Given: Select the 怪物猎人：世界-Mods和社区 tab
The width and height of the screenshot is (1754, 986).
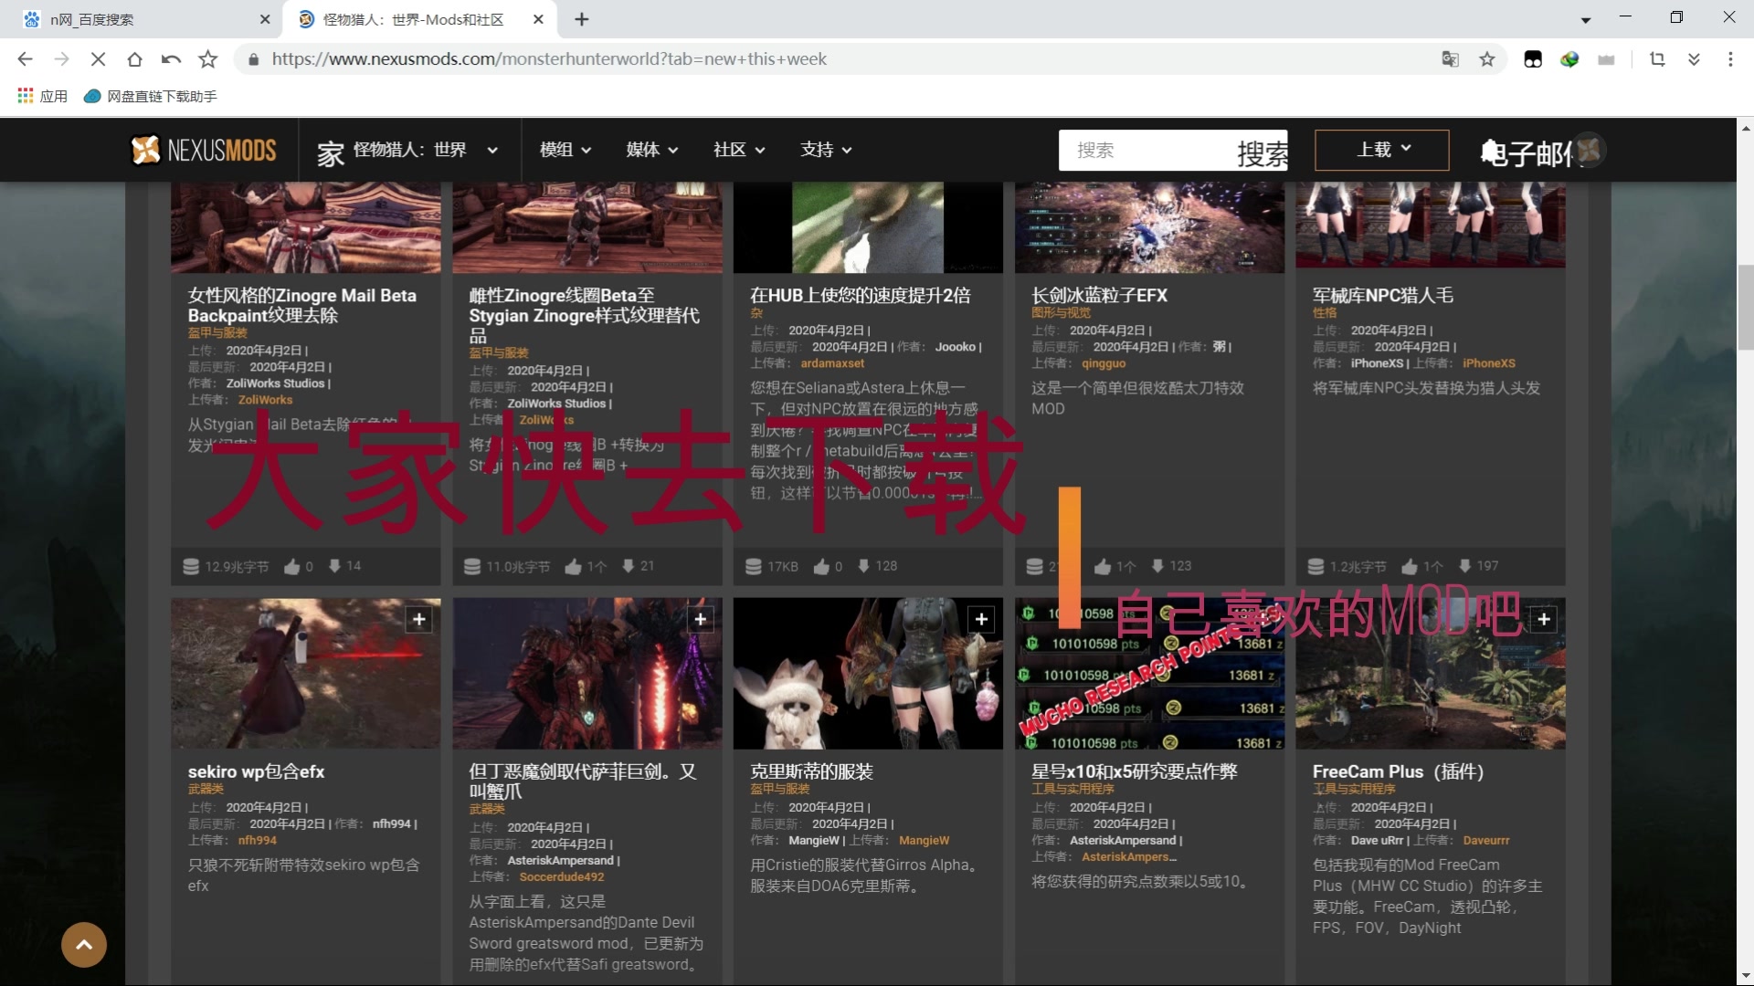Looking at the screenshot, I should tap(420, 19).
